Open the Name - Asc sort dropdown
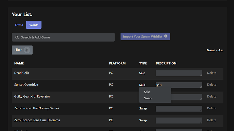 coord(215,50)
